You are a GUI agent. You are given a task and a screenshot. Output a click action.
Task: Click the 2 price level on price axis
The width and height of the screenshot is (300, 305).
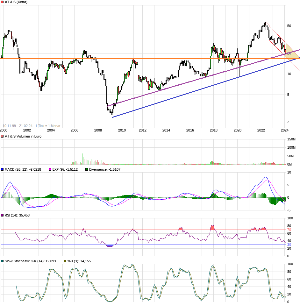[288, 122]
